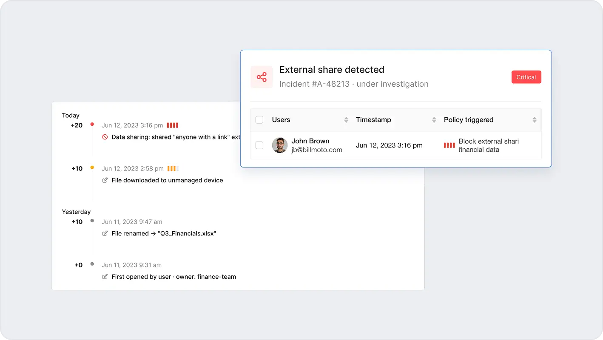Click the +10 score beside the 2:58 pm event
603x340 pixels.
[x=77, y=169]
